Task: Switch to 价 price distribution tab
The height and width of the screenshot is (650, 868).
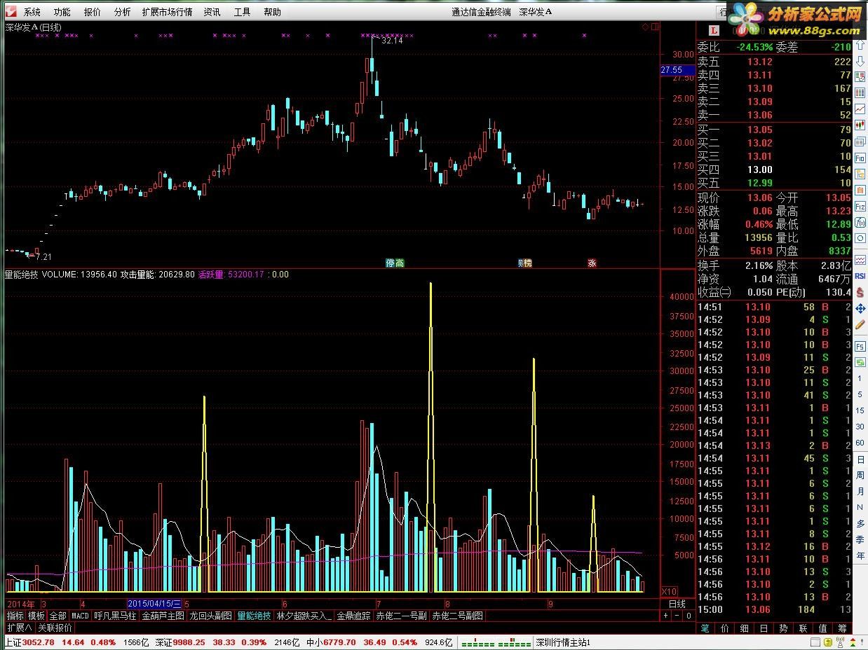Action: pos(724,628)
